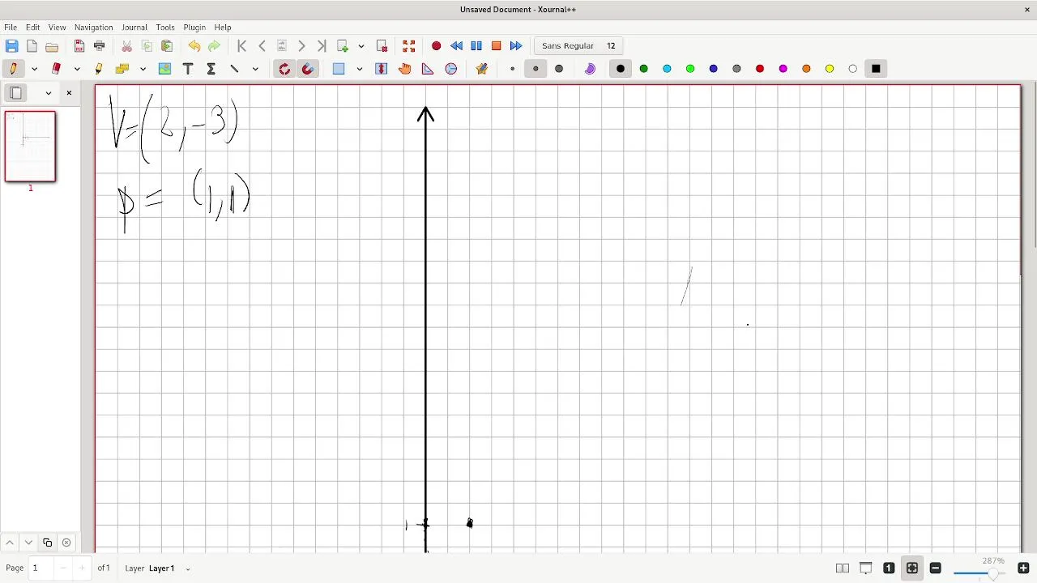This screenshot has width=1037, height=583.
Task: Create a new document with New icon
Action: pyautogui.click(x=32, y=46)
